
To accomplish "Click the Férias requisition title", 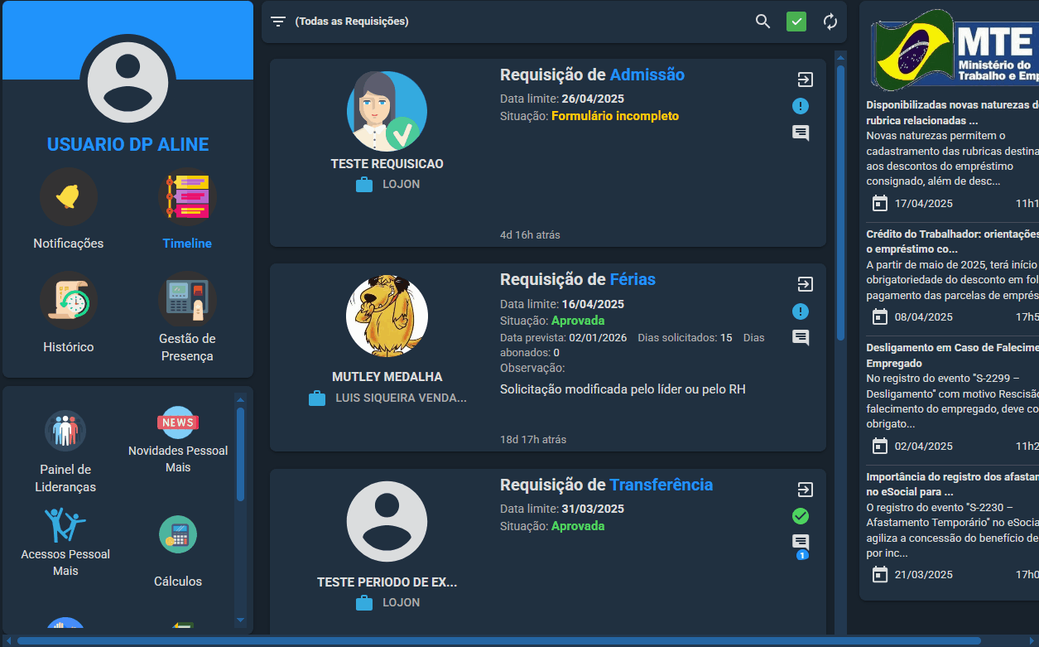I will 578,279.
